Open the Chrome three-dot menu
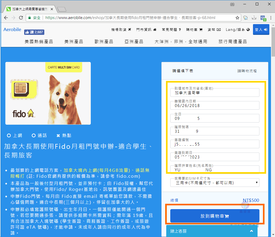The height and width of the screenshot is (237, 275). [x=271, y=18]
